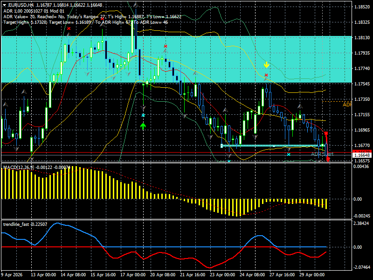373x280 pixels.
Task: Select the cyan x marker above the green arrow
Action: (x=143, y=115)
